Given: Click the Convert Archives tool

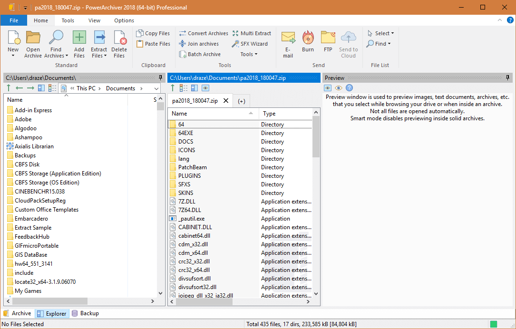Looking at the screenshot, I should [x=204, y=33].
